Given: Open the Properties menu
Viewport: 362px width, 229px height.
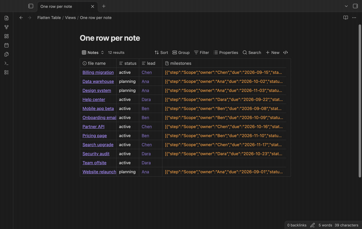Looking at the screenshot, I should [x=226, y=53].
